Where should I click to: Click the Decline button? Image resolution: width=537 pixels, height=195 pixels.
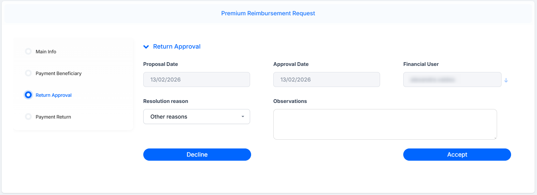[x=197, y=155]
